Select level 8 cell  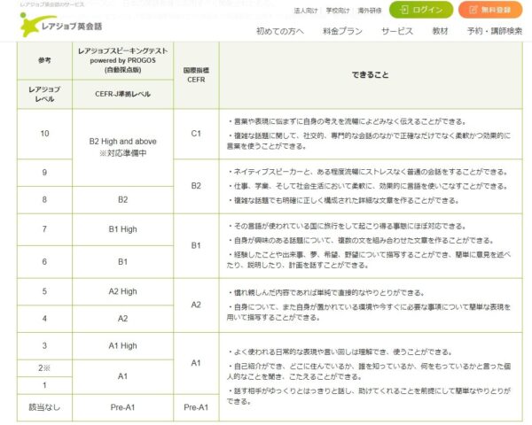[x=44, y=199]
